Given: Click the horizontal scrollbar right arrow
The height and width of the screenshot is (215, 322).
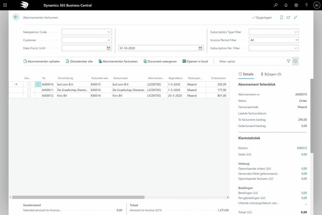Looking at the screenshot, I should (228, 197).
